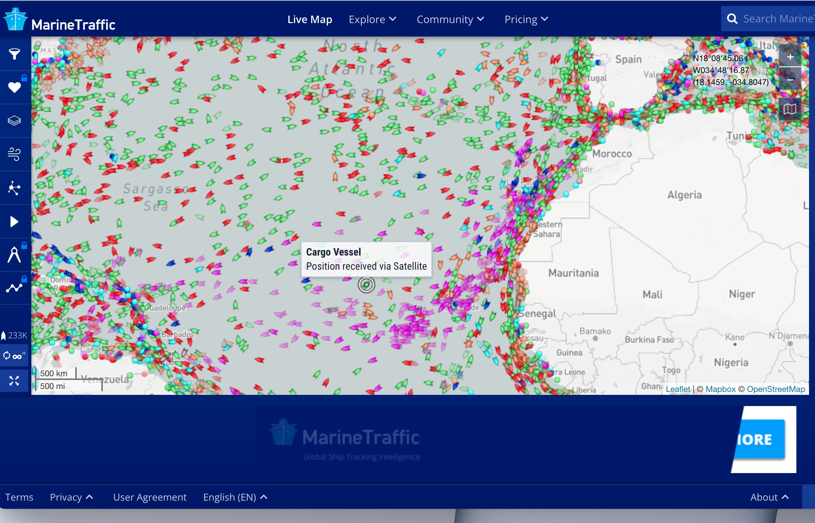Open My Fleets heart icon
Screen dimensions: 815x523
tap(15, 87)
